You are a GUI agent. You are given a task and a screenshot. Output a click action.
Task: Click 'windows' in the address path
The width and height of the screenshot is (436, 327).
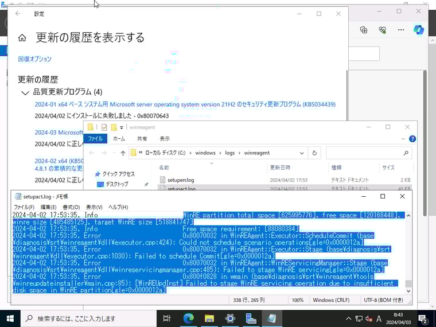point(205,153)
